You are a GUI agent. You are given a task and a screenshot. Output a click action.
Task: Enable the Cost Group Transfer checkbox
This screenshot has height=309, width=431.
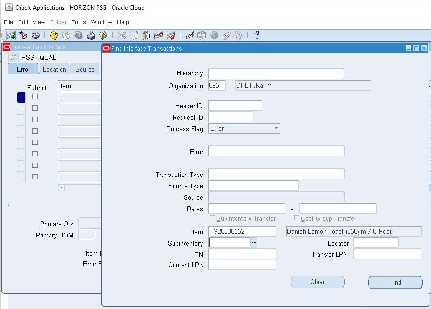coord(296,218)
